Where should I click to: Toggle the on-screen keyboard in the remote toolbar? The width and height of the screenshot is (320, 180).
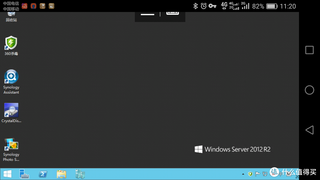coord(173,13)
